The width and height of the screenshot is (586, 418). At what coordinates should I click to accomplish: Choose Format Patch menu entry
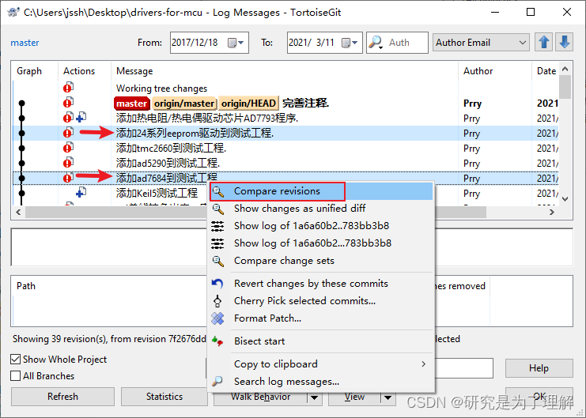coord(320,318)
